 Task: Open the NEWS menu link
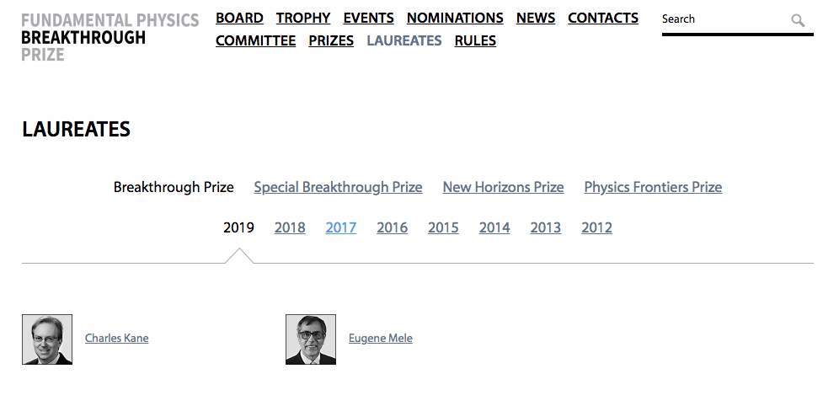[x=536, y=18]
